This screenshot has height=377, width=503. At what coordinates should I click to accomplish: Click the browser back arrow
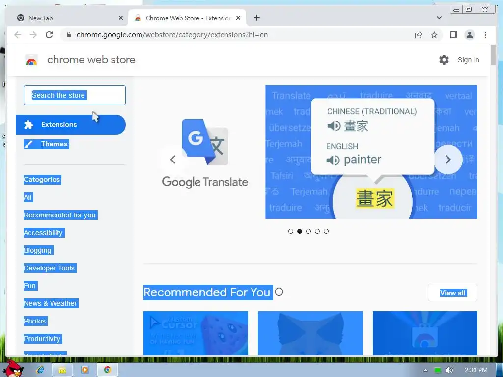pyautogui.click(x=18, y=35)
